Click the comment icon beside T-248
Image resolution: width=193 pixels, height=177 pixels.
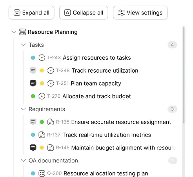(x=33, y=71)
